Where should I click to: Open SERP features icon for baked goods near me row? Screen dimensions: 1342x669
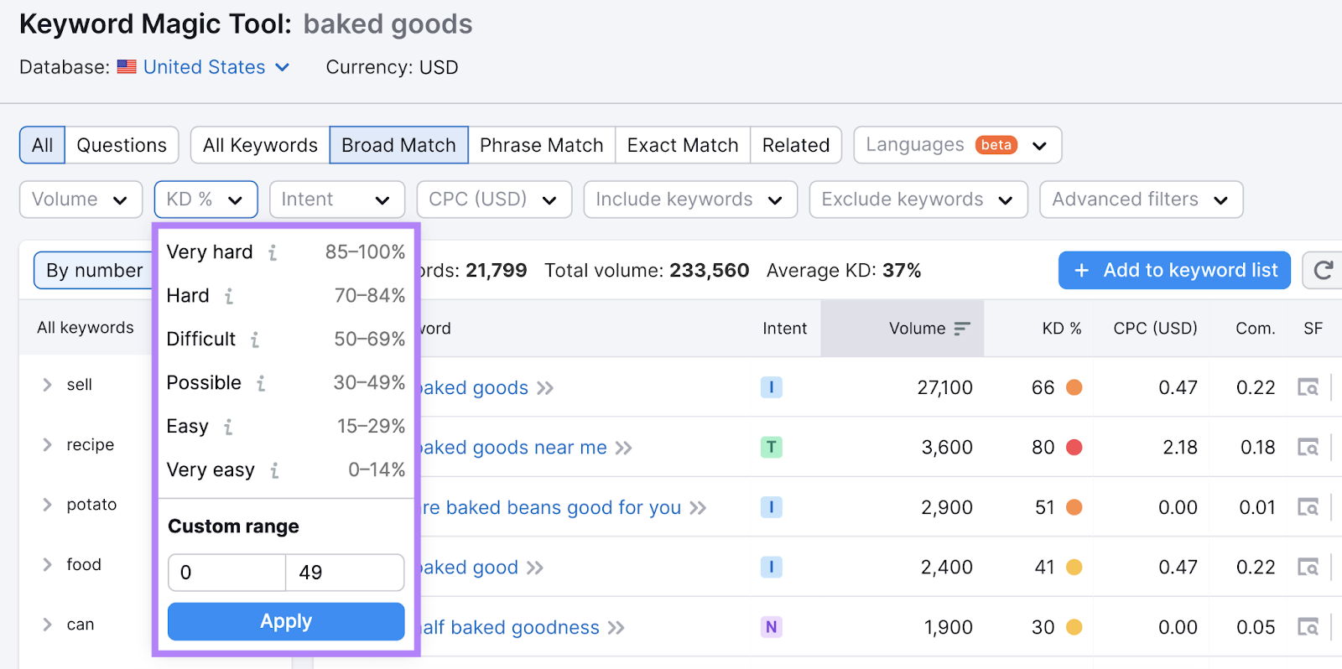1308,448
